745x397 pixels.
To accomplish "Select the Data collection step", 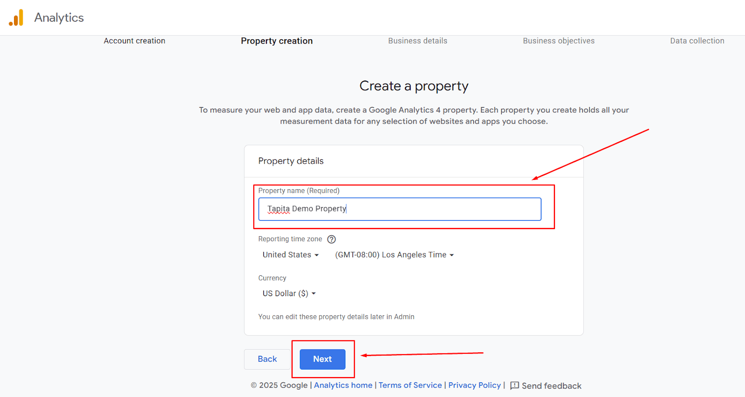I will [x=697, y=41].
